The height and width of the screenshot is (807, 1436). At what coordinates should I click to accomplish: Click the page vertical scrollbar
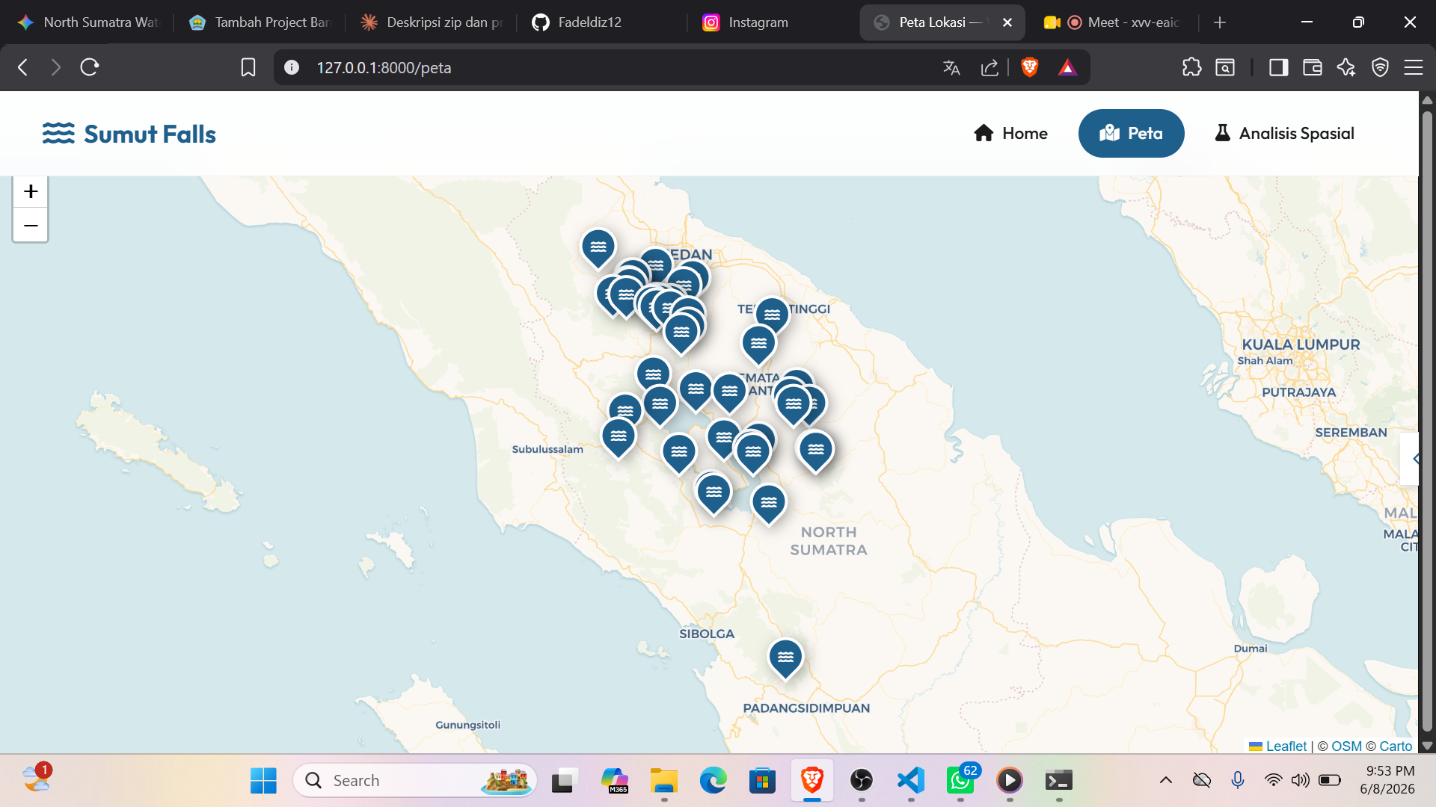(1427, 421)
